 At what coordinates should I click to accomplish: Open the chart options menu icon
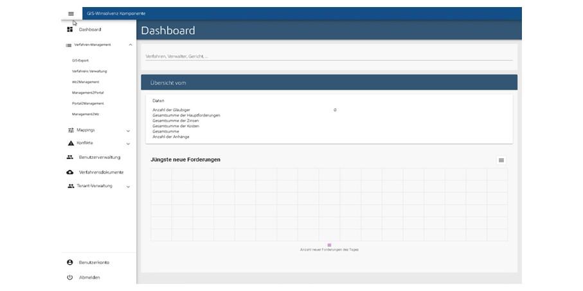[x=501, y=160]
